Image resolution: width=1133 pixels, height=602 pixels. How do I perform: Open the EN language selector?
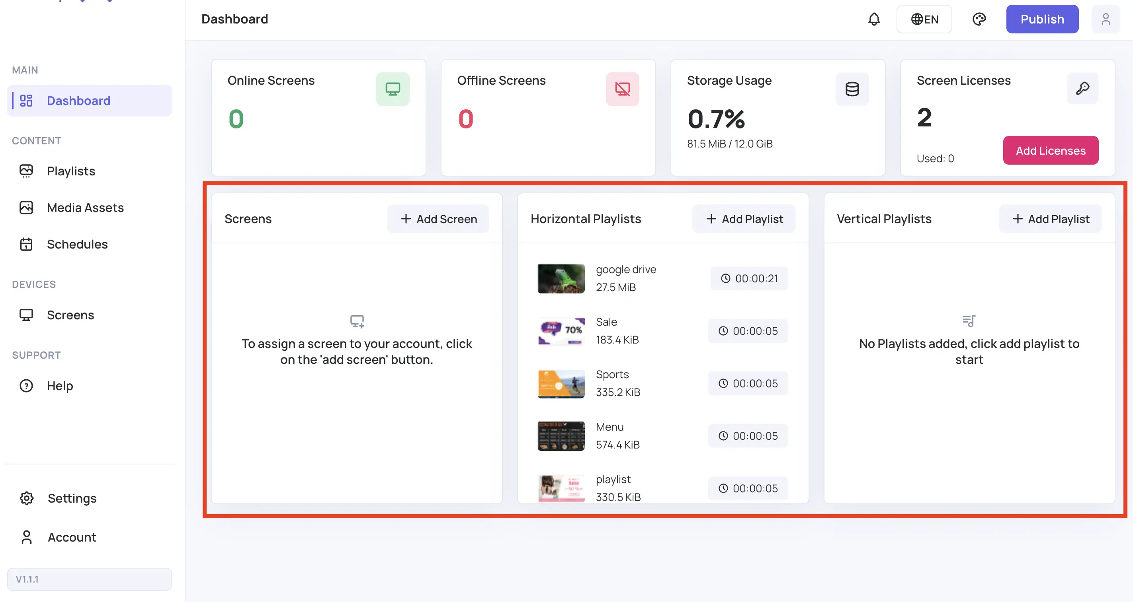(x=924, y=19)
